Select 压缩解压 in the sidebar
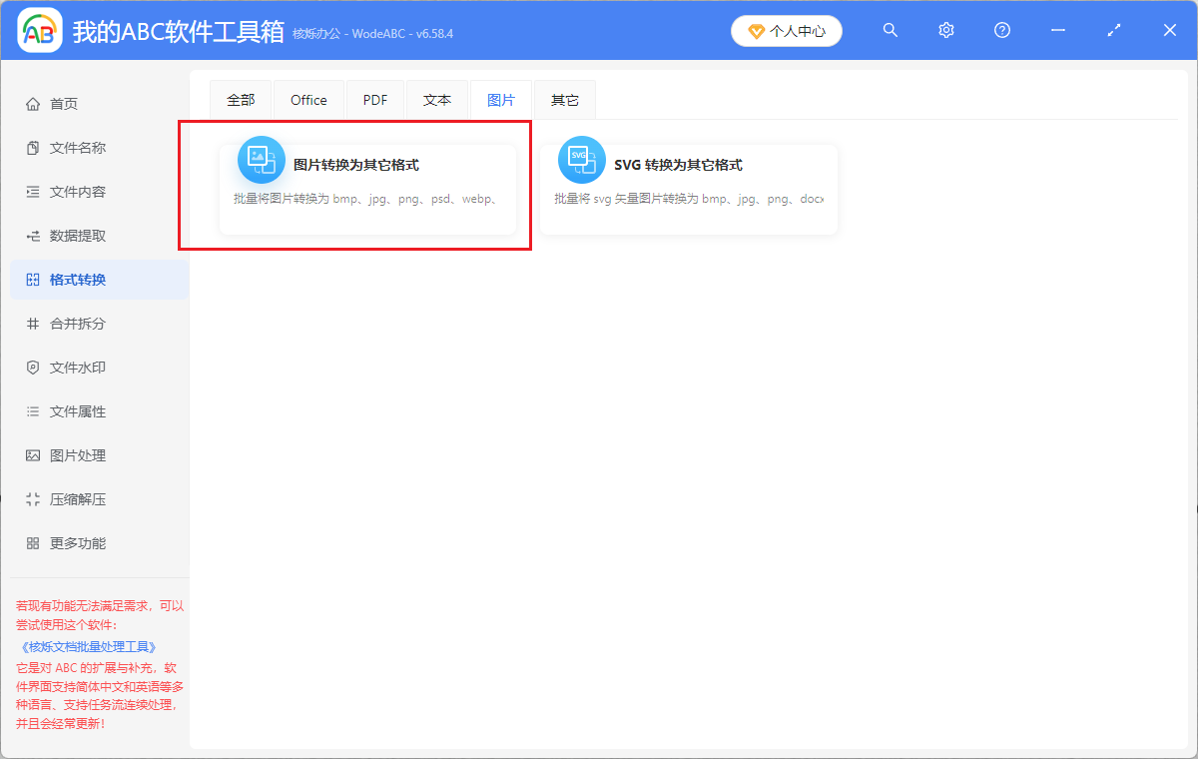Viewport: 1198px width, 759px height. coord(78,499)
